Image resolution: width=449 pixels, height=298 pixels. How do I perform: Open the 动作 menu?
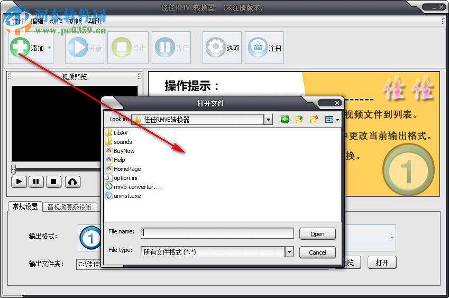click(56, 21)
